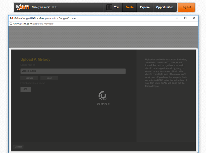Click the ujam logo
206x153 pixels.
[23, 7]
